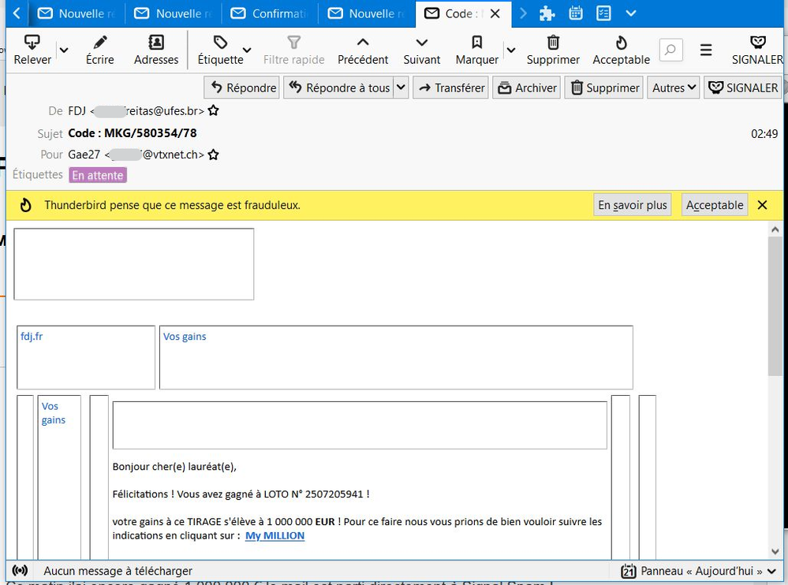The image size is (788, 585).
Task: Click the add-ons puzzle piece icon
Action: pyautogui.click(x=547, y=13)
